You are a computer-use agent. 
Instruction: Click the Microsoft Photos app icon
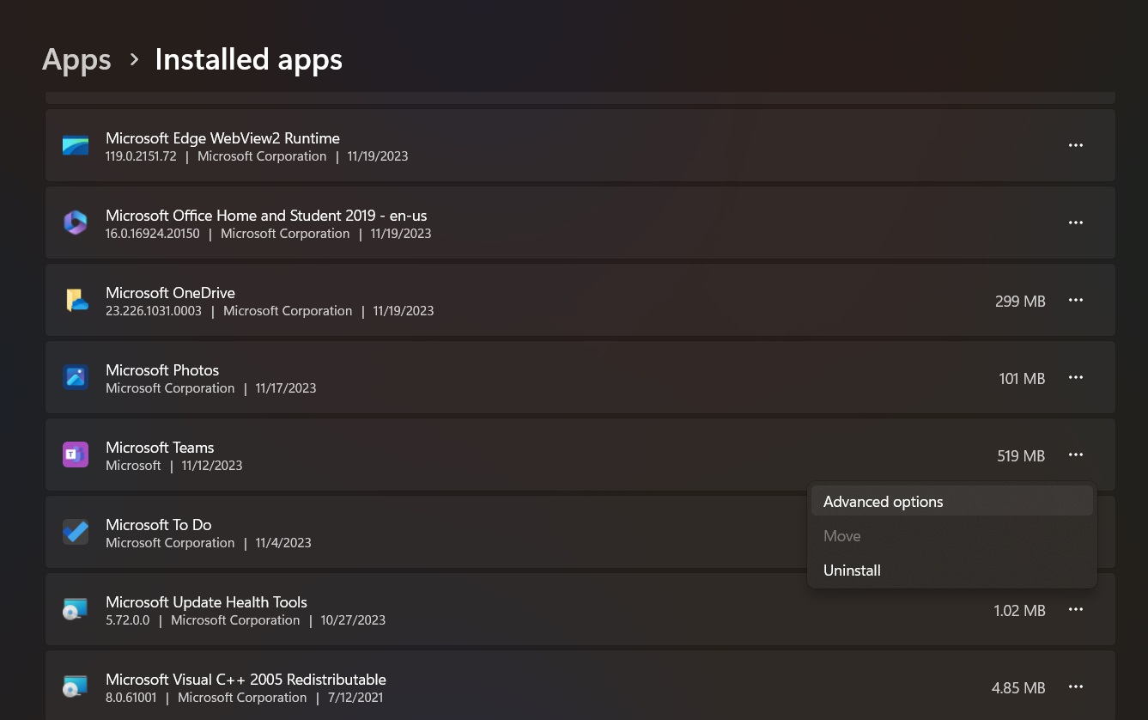tap(76, 377)
